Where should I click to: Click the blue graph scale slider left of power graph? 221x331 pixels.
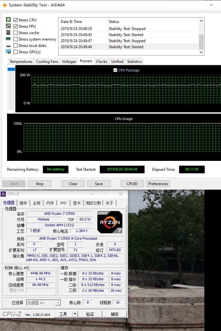pos(11,69)
